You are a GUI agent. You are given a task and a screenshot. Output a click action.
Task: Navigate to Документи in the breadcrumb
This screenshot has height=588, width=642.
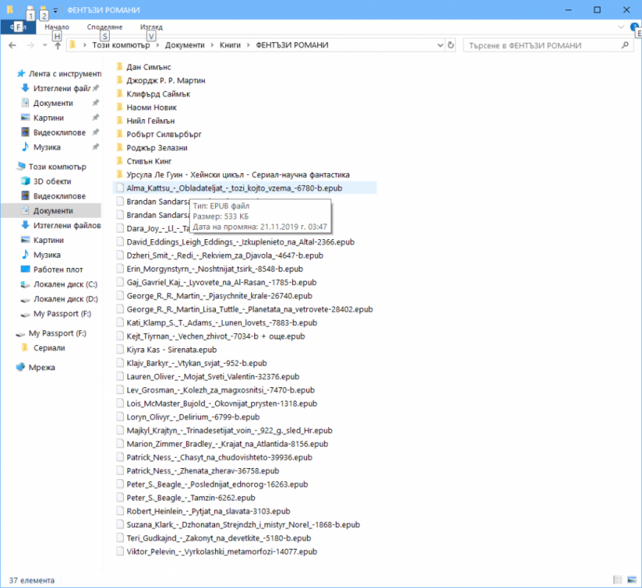pyautogui.click(x=184, y=45)
